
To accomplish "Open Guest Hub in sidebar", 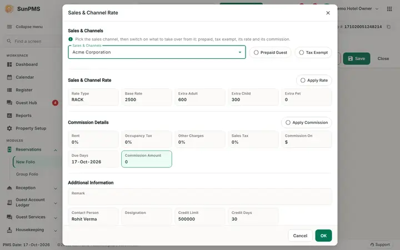I will [x=26, y=103].
